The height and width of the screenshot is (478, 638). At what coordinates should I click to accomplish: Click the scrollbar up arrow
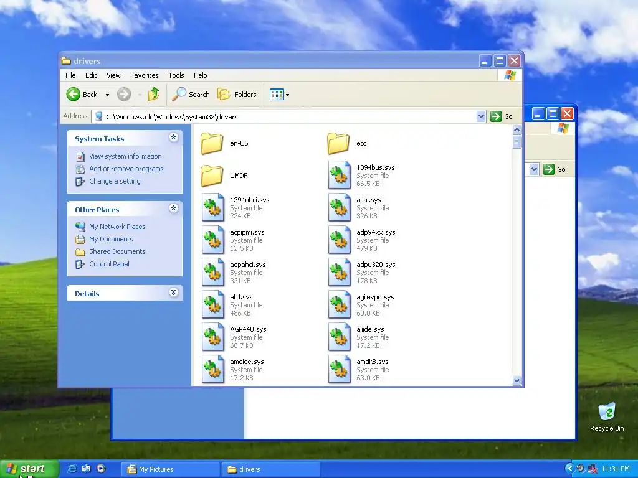517,130
